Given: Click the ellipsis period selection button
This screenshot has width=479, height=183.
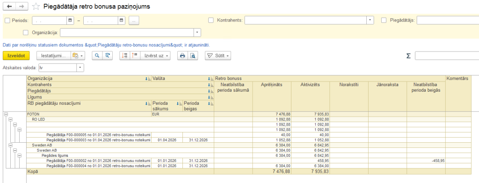Looking at the screenshot, I should tap(134, 21).
